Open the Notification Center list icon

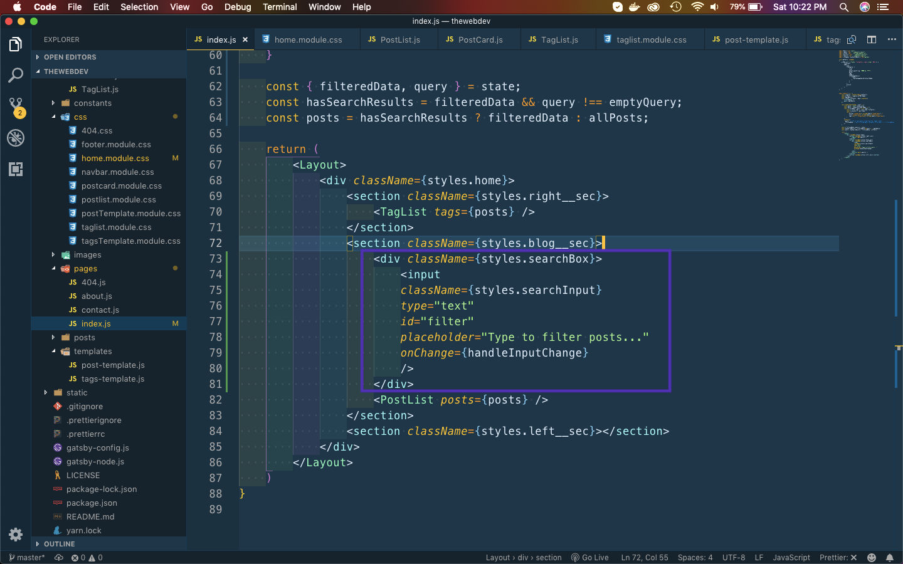pos(884,7)
